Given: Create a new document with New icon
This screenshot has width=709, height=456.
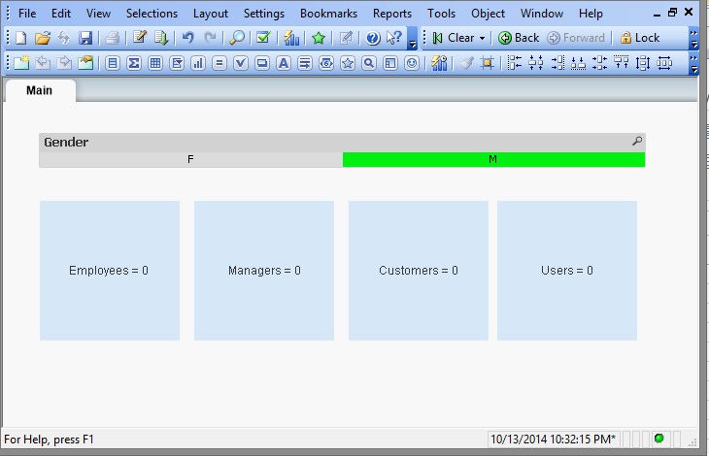Looking at the screenshot, I should click(x=20, y=38).
